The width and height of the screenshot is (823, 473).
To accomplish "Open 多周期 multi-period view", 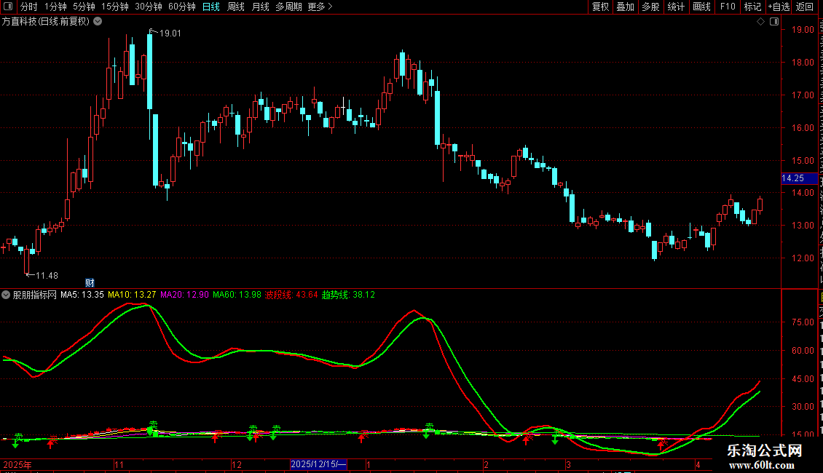I will (288, 7).
